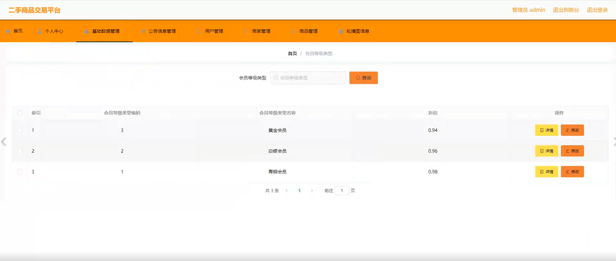The height and width of the screenshot is (261, 616).
Task: Toggle the select-all checkbox in table header
Action: (x=20, y=113)
